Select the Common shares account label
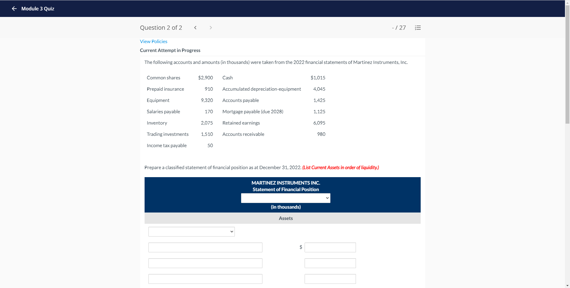The height and width of the screenshot is (288, 570). coord(163,78)
